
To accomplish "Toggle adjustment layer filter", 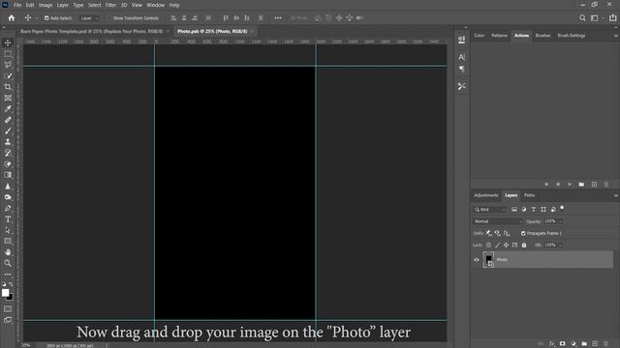I will click(x=524, y=210).
